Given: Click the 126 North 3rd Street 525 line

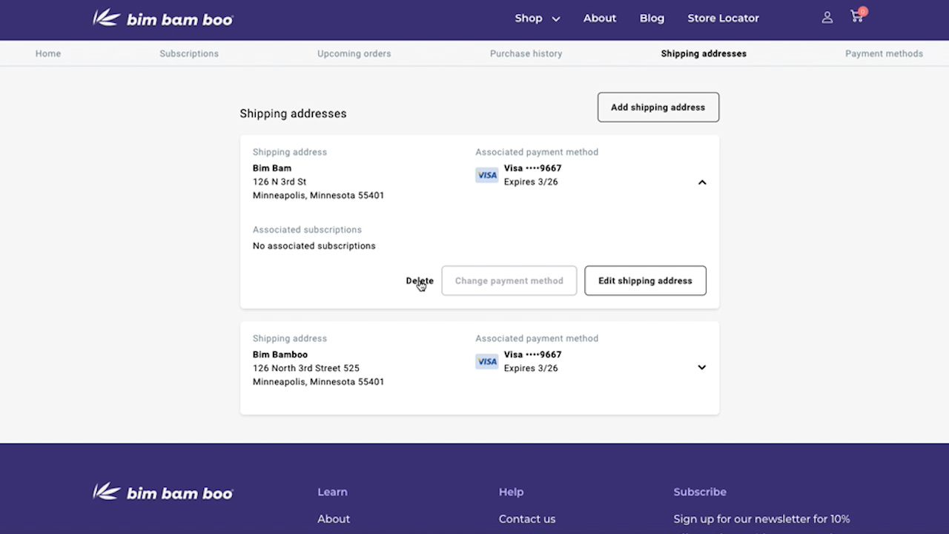Looking at the screenshot, I should (306, 368).
